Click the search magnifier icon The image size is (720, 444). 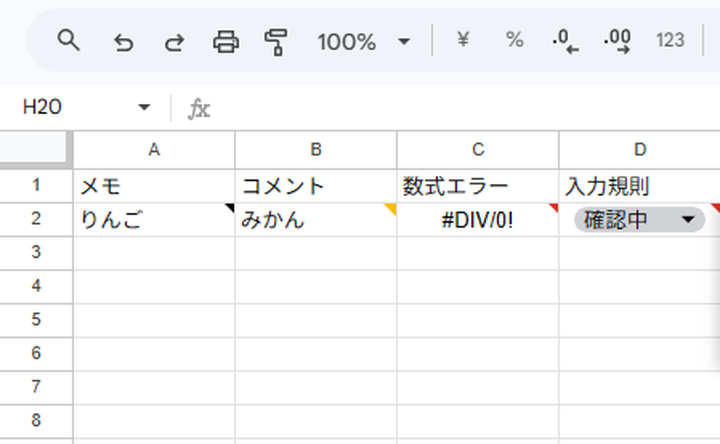[x=68, y=40]
